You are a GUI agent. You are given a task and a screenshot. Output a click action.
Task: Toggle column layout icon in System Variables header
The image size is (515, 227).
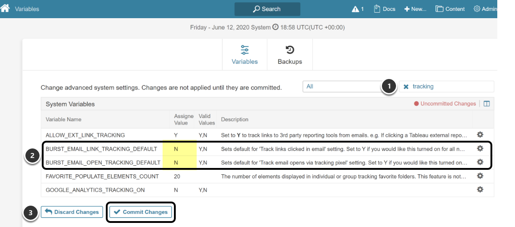coord(487,104)
